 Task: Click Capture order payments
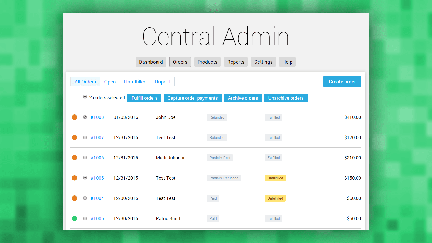click(193, 98)
